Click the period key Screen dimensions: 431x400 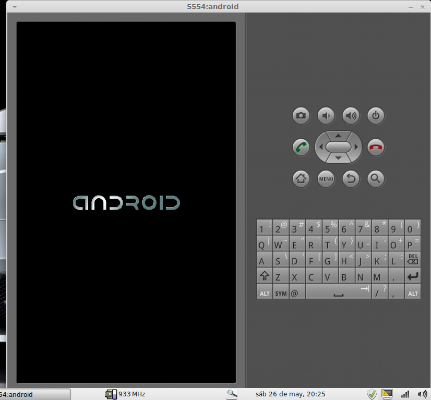point(397,275)
